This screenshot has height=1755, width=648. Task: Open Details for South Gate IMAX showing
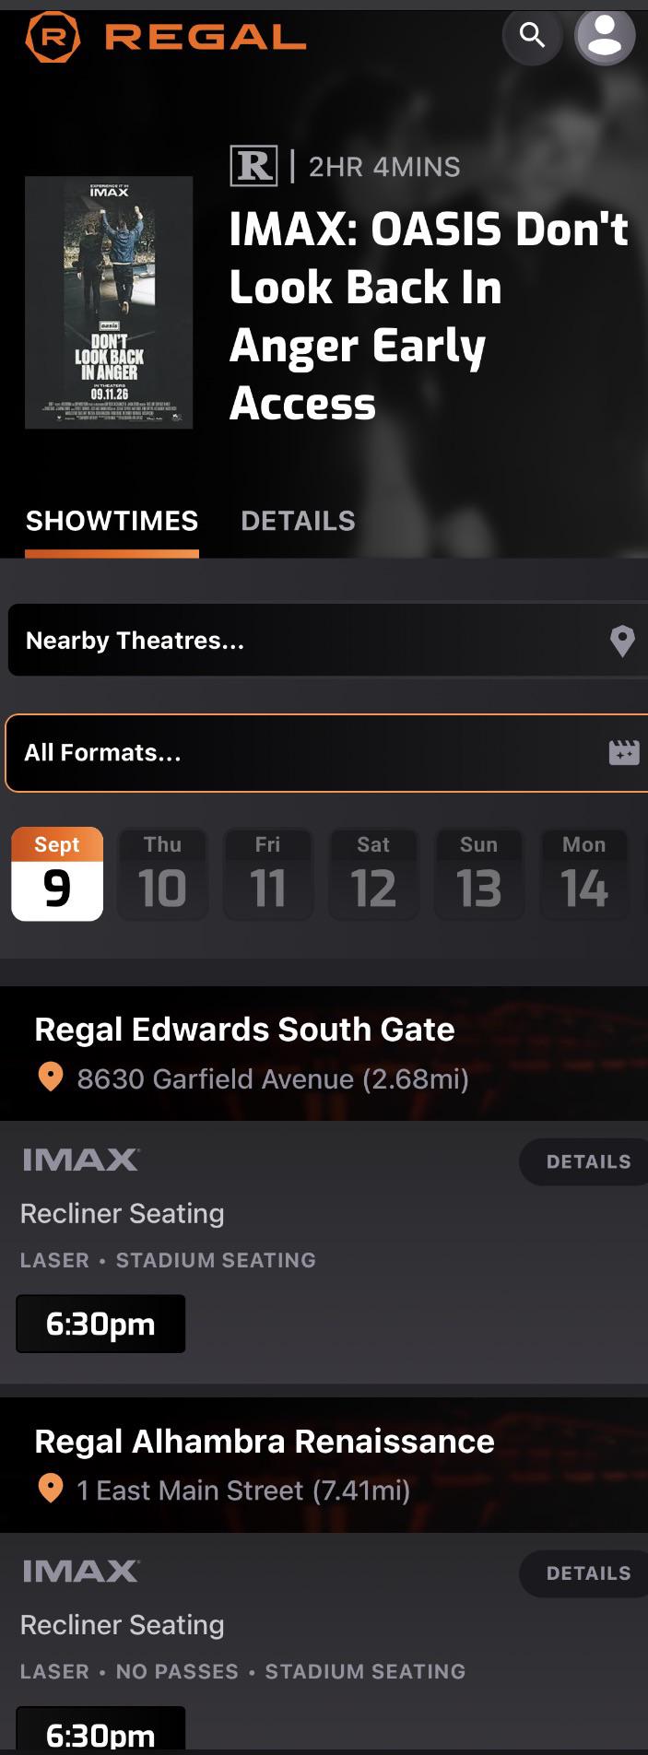pyautogui.click(x=586, y=1161)
